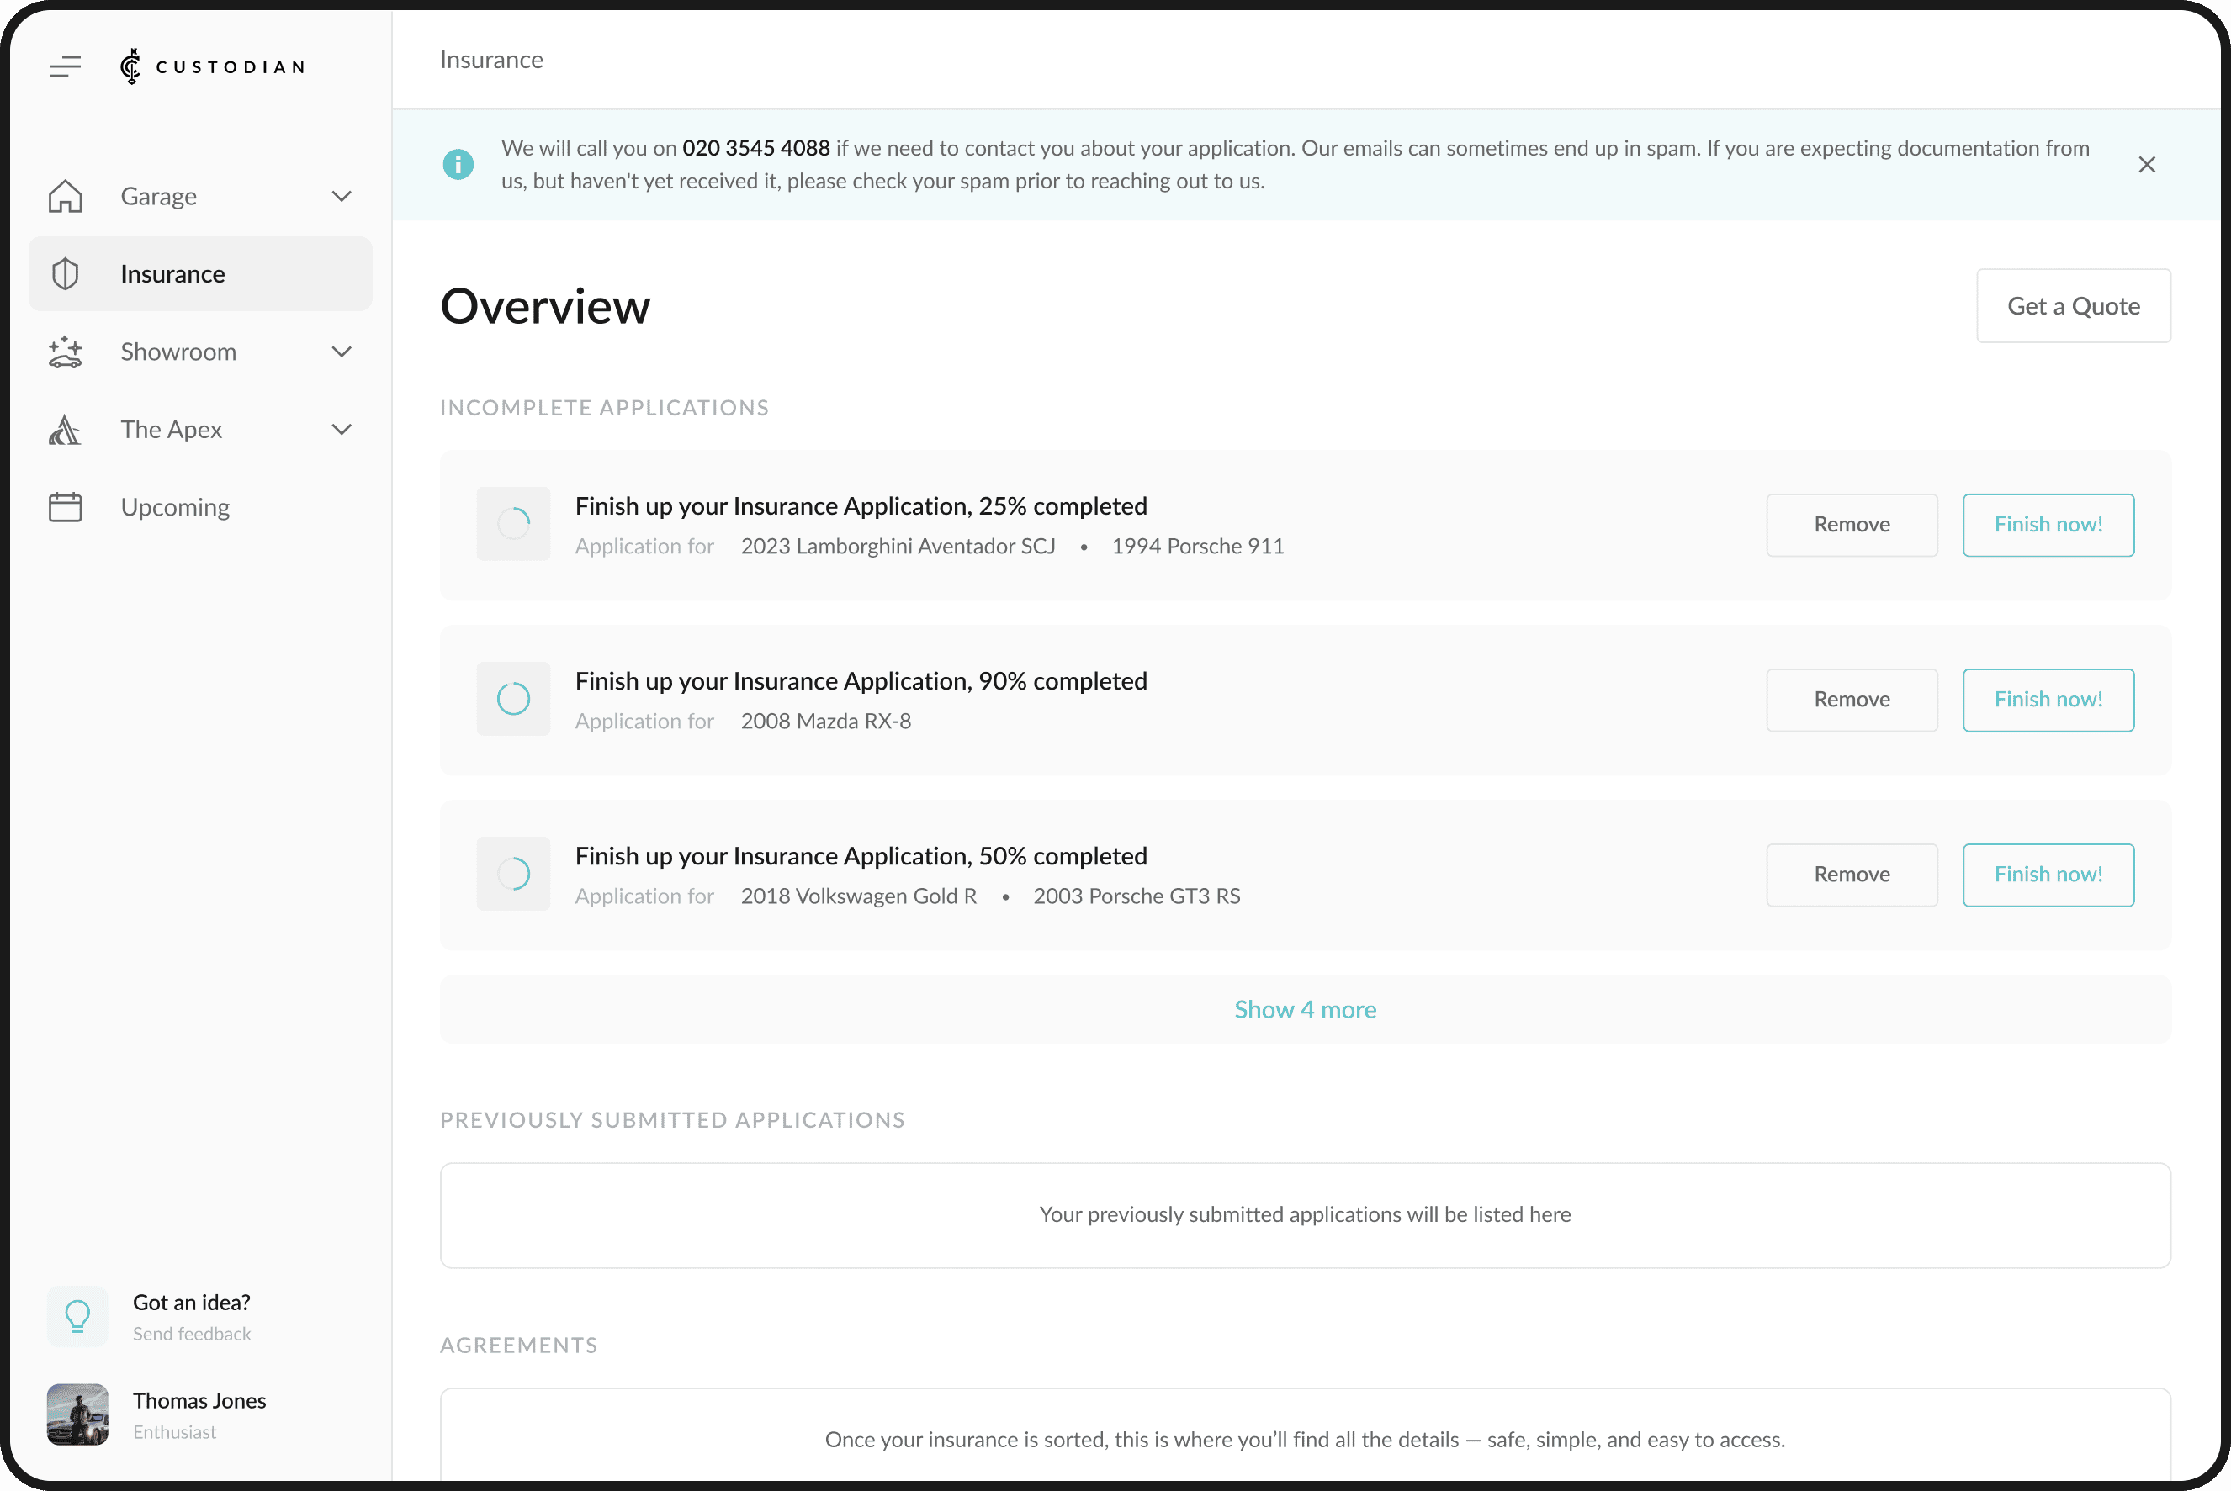Click the Insurance shield icon
The width and height of the screenshot is (2231, 1491).
point(65,274)
